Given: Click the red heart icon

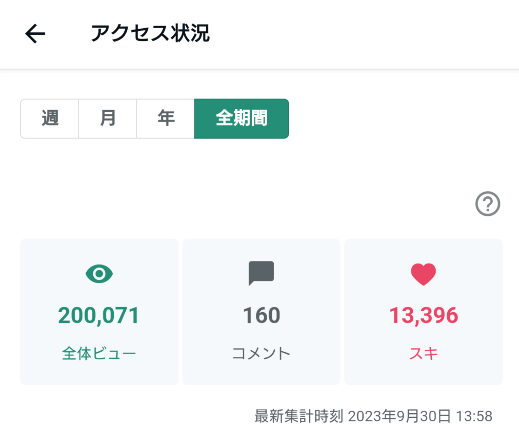Looking at the screenshot, I should click(x=423, y=274).
